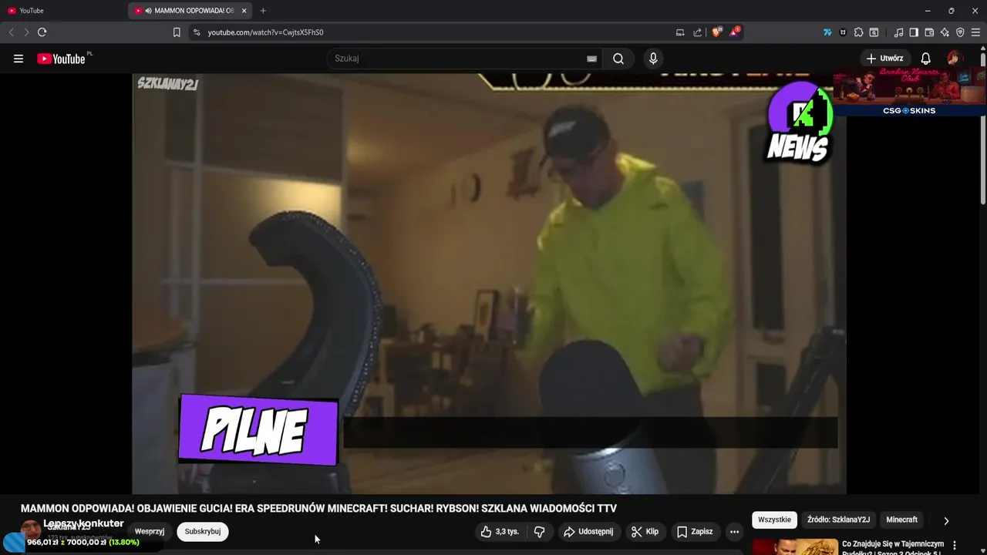The width and height of the screenshot is (987, 555).
Task: Click the Klip button
Action: click(x=645, y=532)
